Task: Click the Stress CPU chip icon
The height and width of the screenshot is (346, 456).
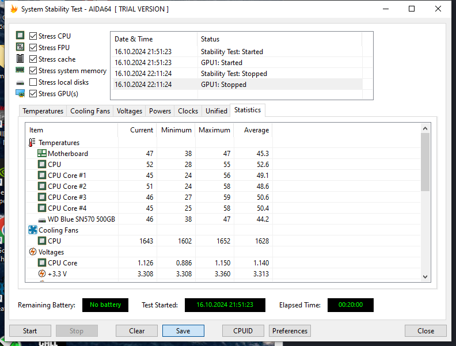Action: coord(20,36)
